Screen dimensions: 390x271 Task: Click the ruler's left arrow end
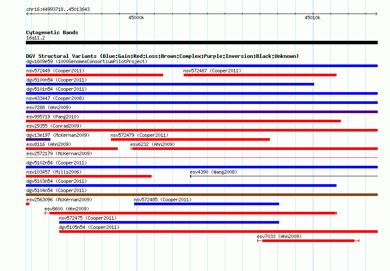[27, 14]
